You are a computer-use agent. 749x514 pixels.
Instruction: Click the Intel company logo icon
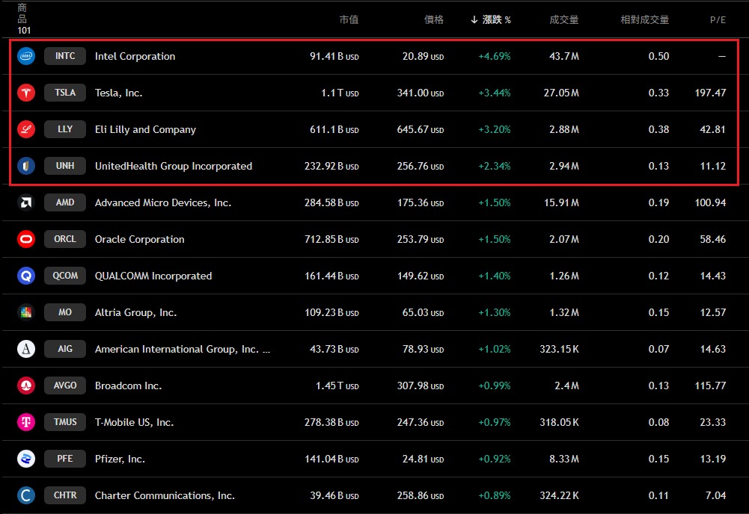(x=26, y=56)
